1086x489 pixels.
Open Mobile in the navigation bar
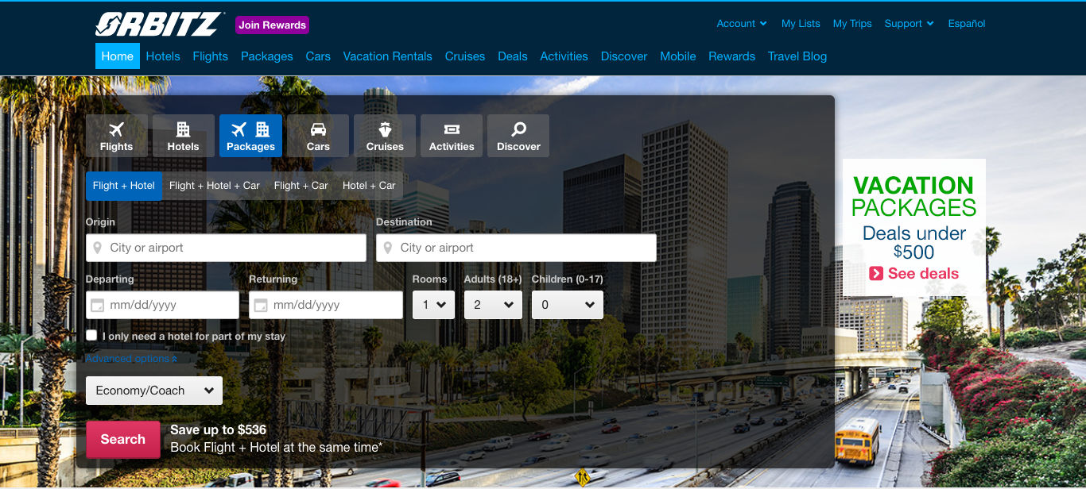click(678, 56)
